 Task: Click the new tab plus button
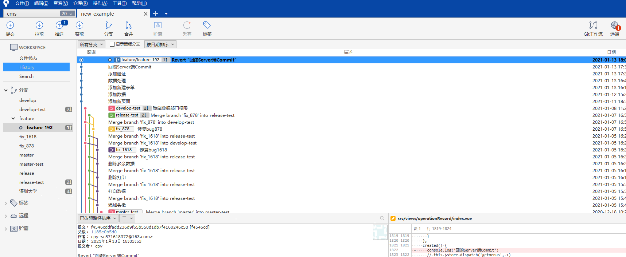pos(155,14)
